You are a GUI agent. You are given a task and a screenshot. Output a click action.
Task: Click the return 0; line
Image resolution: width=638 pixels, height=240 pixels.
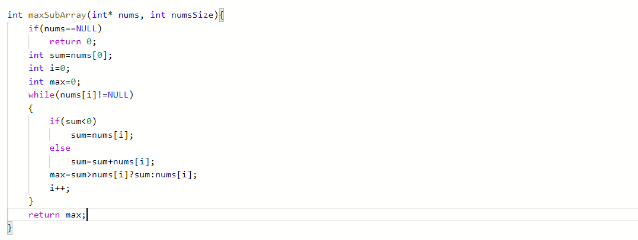pos(73,42)
